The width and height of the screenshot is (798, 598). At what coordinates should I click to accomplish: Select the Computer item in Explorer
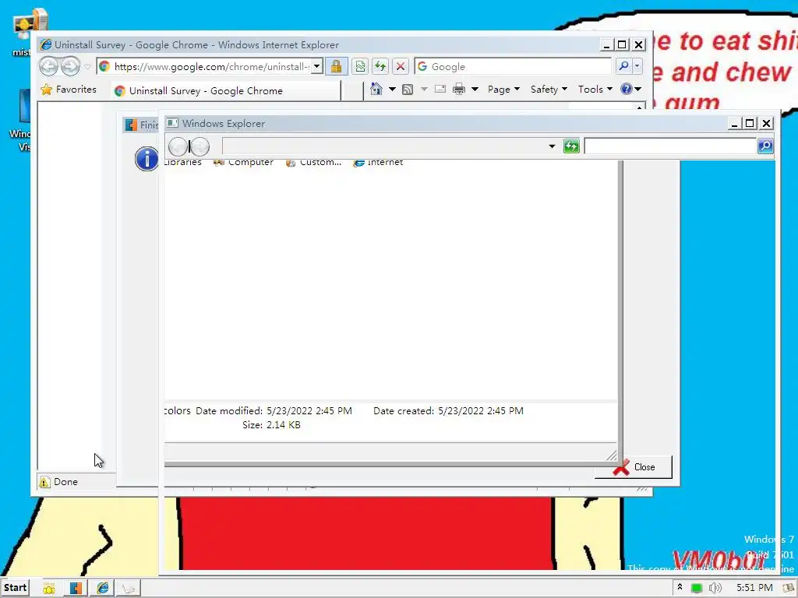point(243,162)
